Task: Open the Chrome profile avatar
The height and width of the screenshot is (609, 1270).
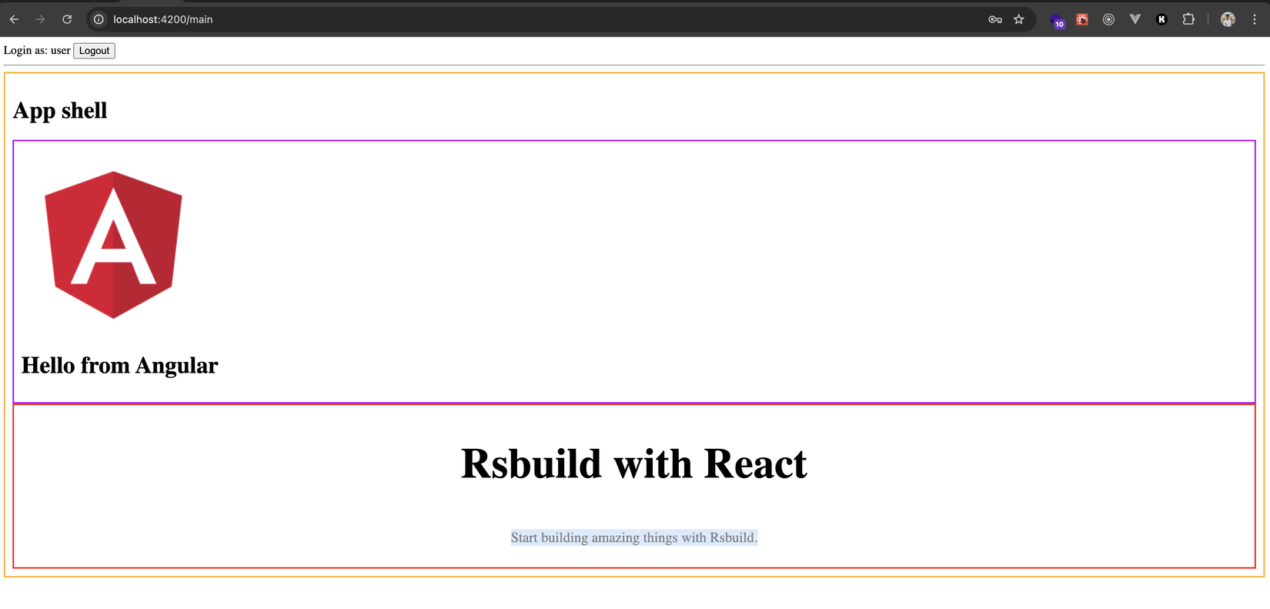Action: (x=1228, y=19)
